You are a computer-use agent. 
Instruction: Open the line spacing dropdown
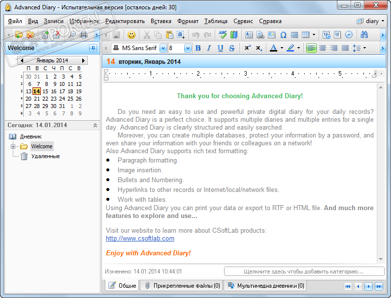(x=364, y=48)
